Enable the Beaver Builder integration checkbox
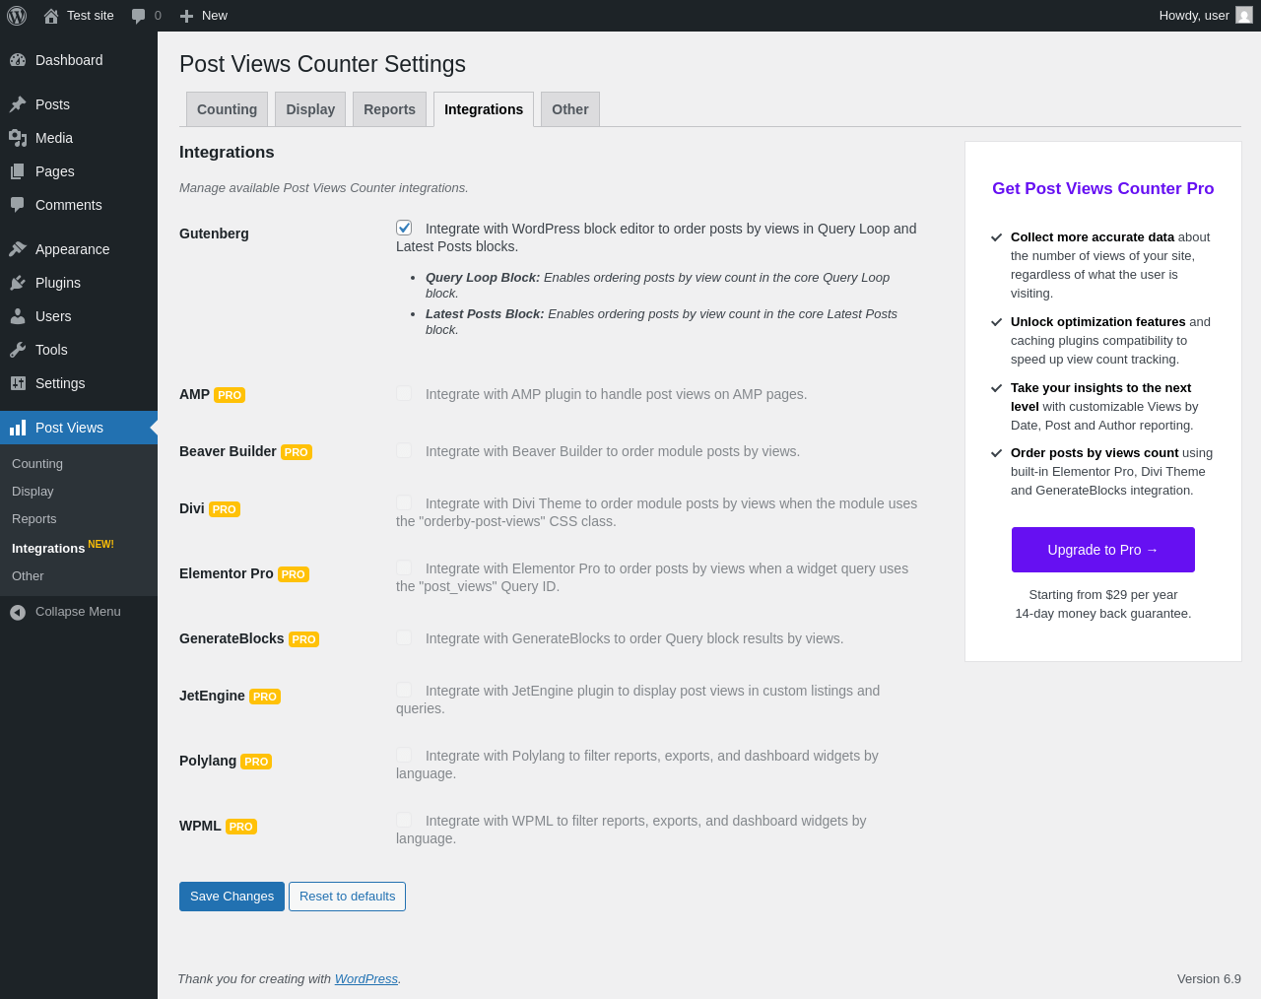Screen dimensions: 1261x999 404,450
